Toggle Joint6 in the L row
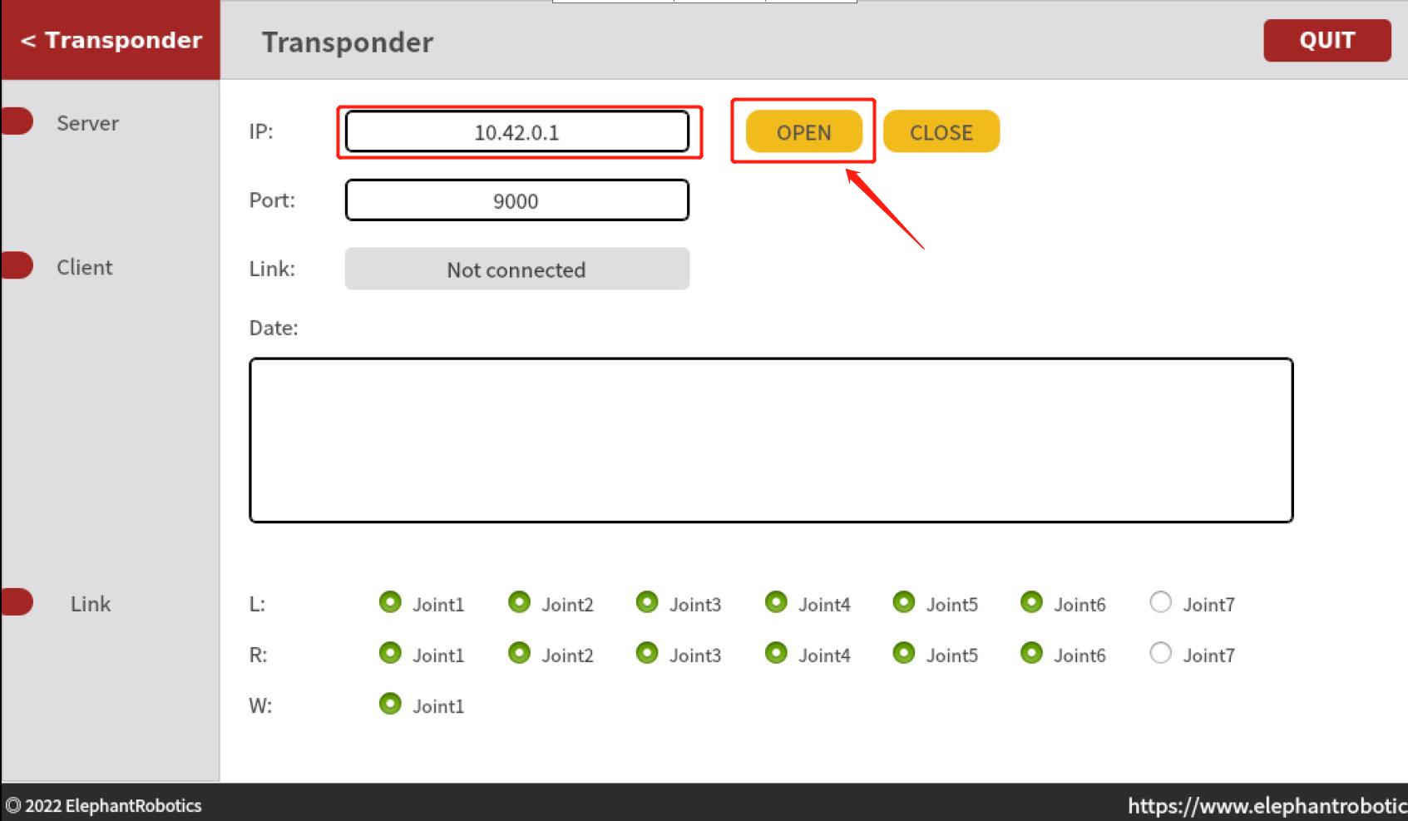 tap(1031, 602)
